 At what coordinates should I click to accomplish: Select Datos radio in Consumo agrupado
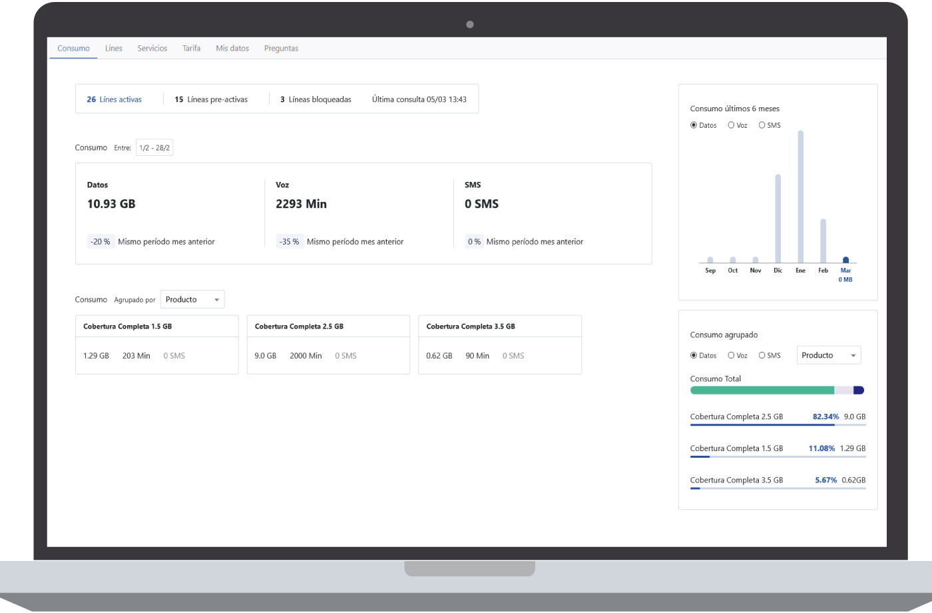click(x=694, y=355)
